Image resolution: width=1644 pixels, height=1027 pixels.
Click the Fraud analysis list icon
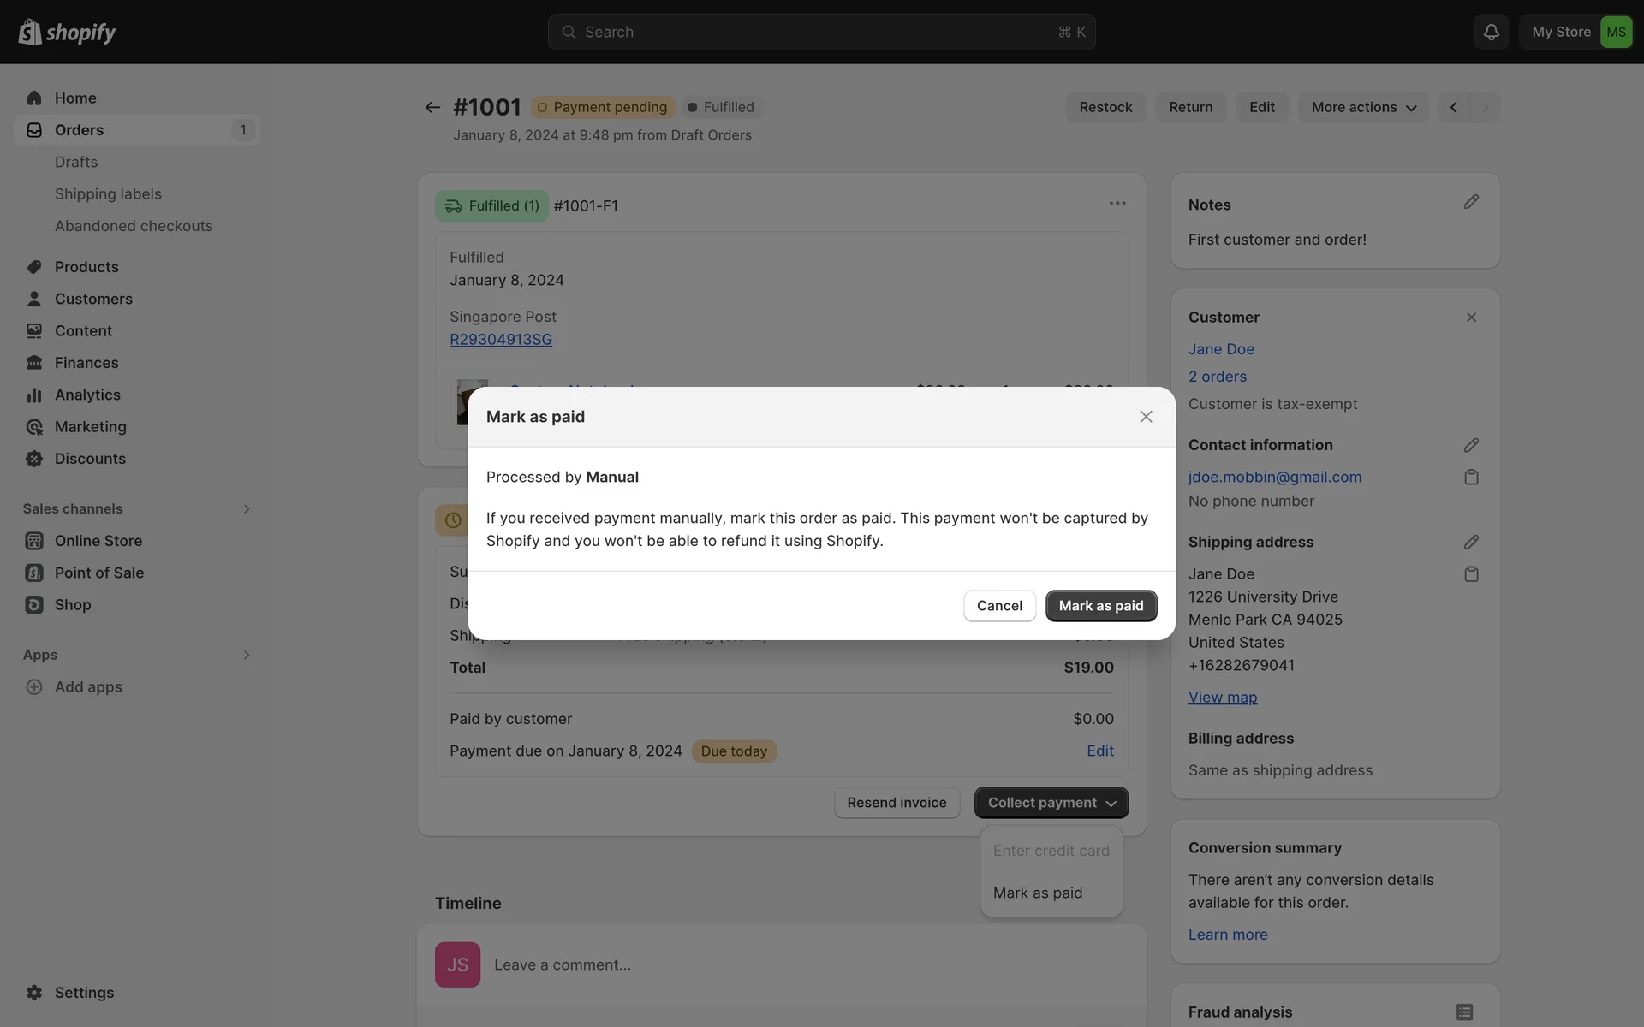pyautogui.click(x=1464, y=1012)
